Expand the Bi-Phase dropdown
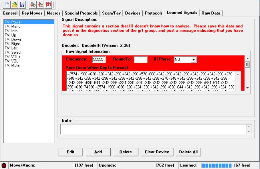 click(194, 60)
